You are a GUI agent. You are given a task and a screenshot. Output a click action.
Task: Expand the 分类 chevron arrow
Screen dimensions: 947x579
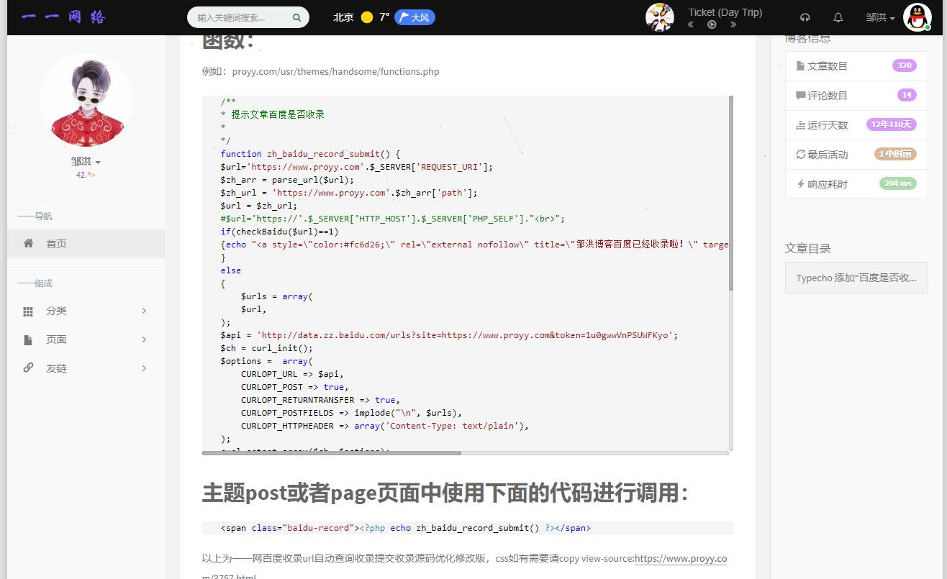click(144, 311)
